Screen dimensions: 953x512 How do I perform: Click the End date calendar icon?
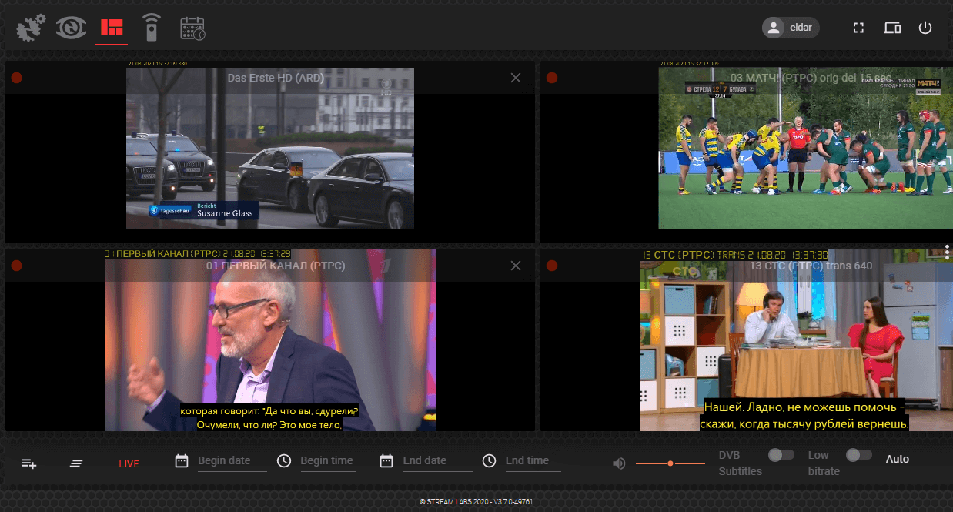coord(386,460)
